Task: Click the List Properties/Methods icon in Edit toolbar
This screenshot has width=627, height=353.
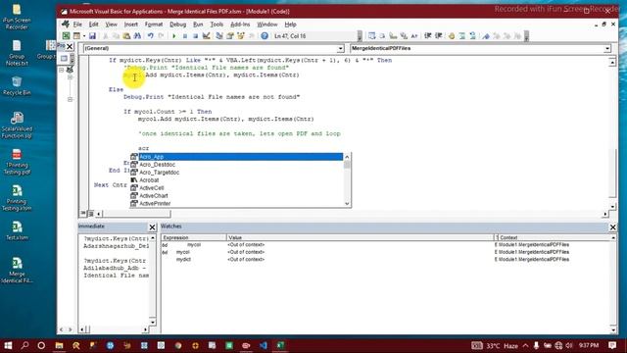Action: [372, 36]
